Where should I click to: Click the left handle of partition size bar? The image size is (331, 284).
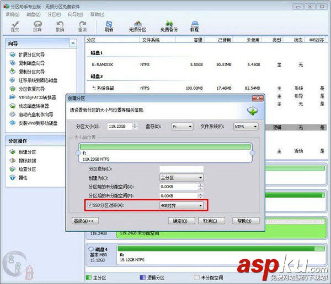[78, 153]
